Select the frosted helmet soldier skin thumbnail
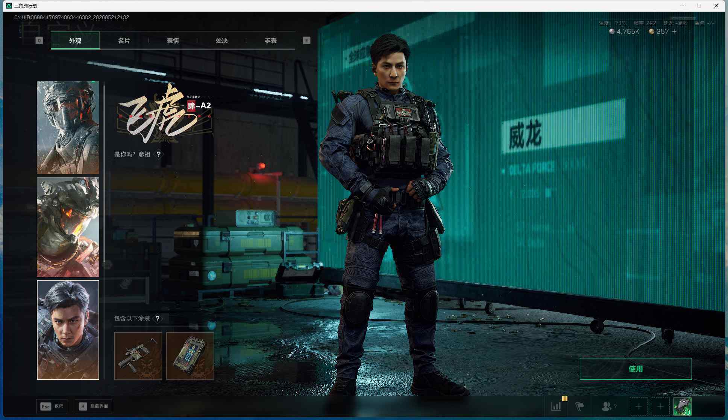The image size is (728, 420). pyautogui.click(x=68, y=128)
